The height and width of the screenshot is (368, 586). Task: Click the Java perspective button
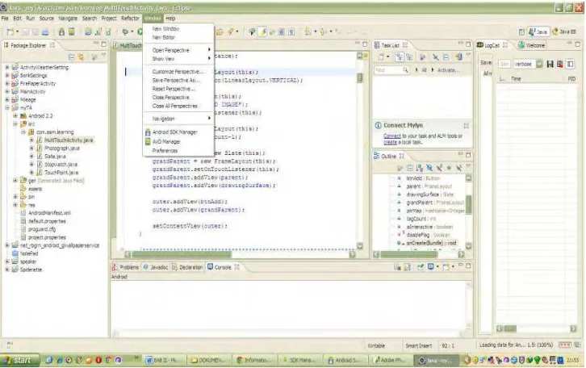(x=538, y=32)
